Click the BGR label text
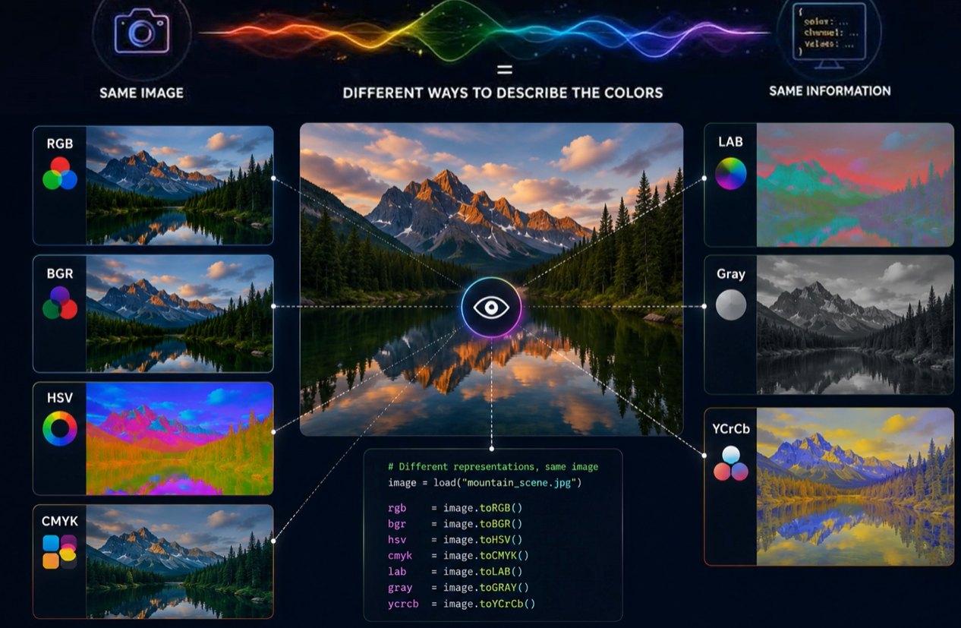 pyautogui.click(x=60, y=273)
